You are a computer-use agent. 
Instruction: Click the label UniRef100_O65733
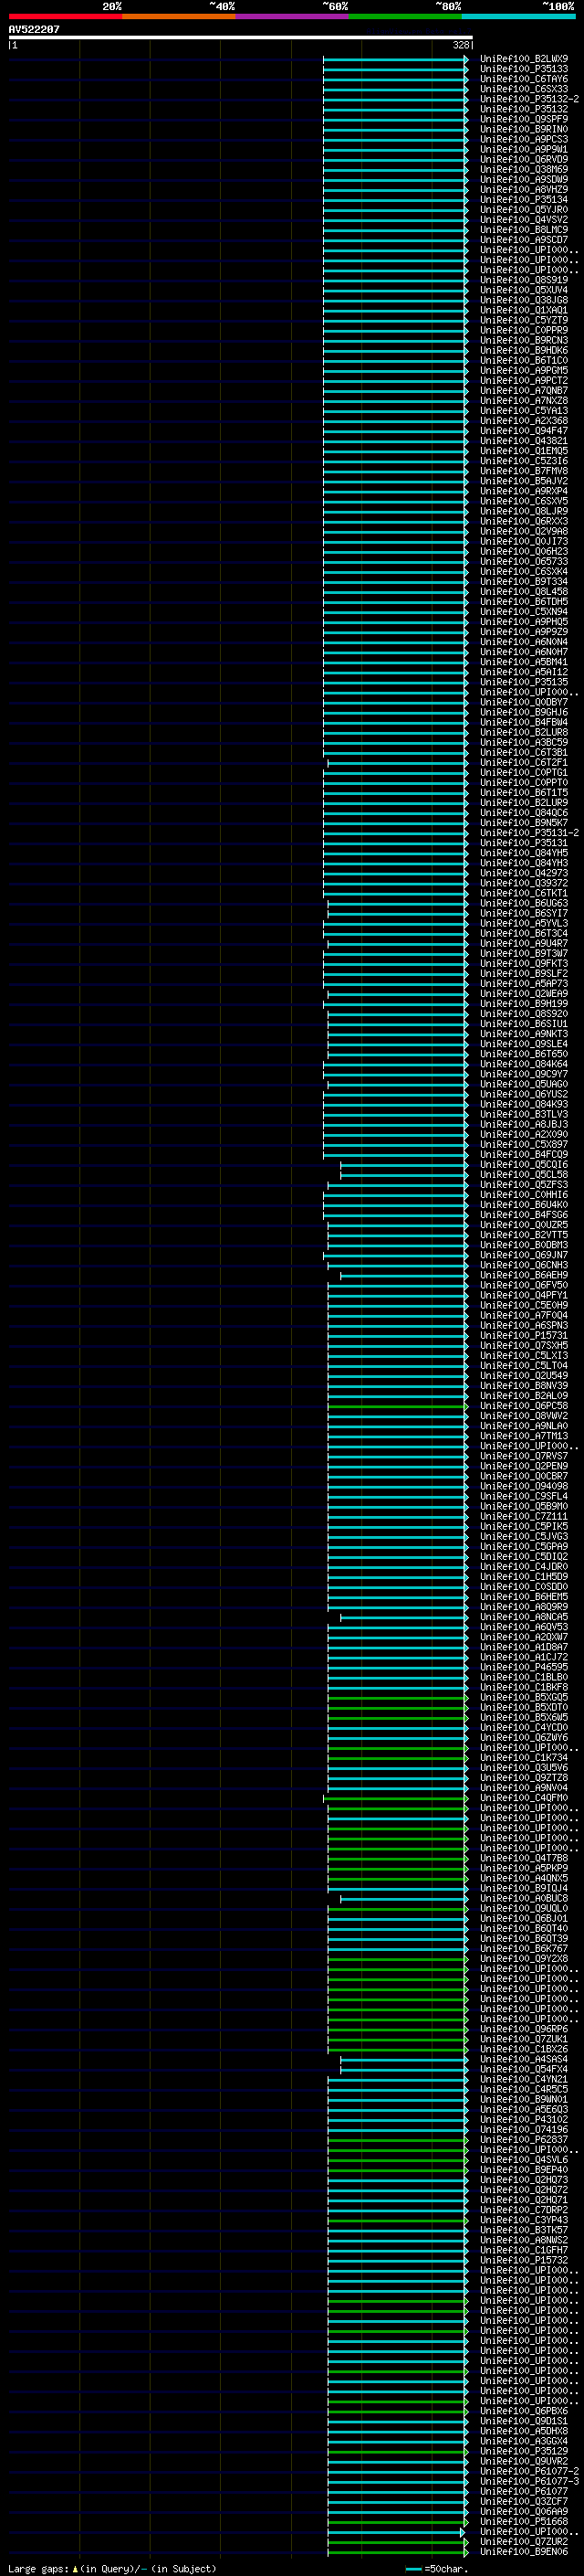(x=523, y=562)
